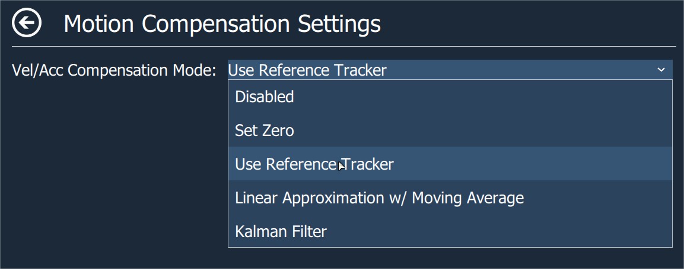Select Use Reference Tracker in the list
Viewport: 684px width, 269px height.
coord(314,164)
